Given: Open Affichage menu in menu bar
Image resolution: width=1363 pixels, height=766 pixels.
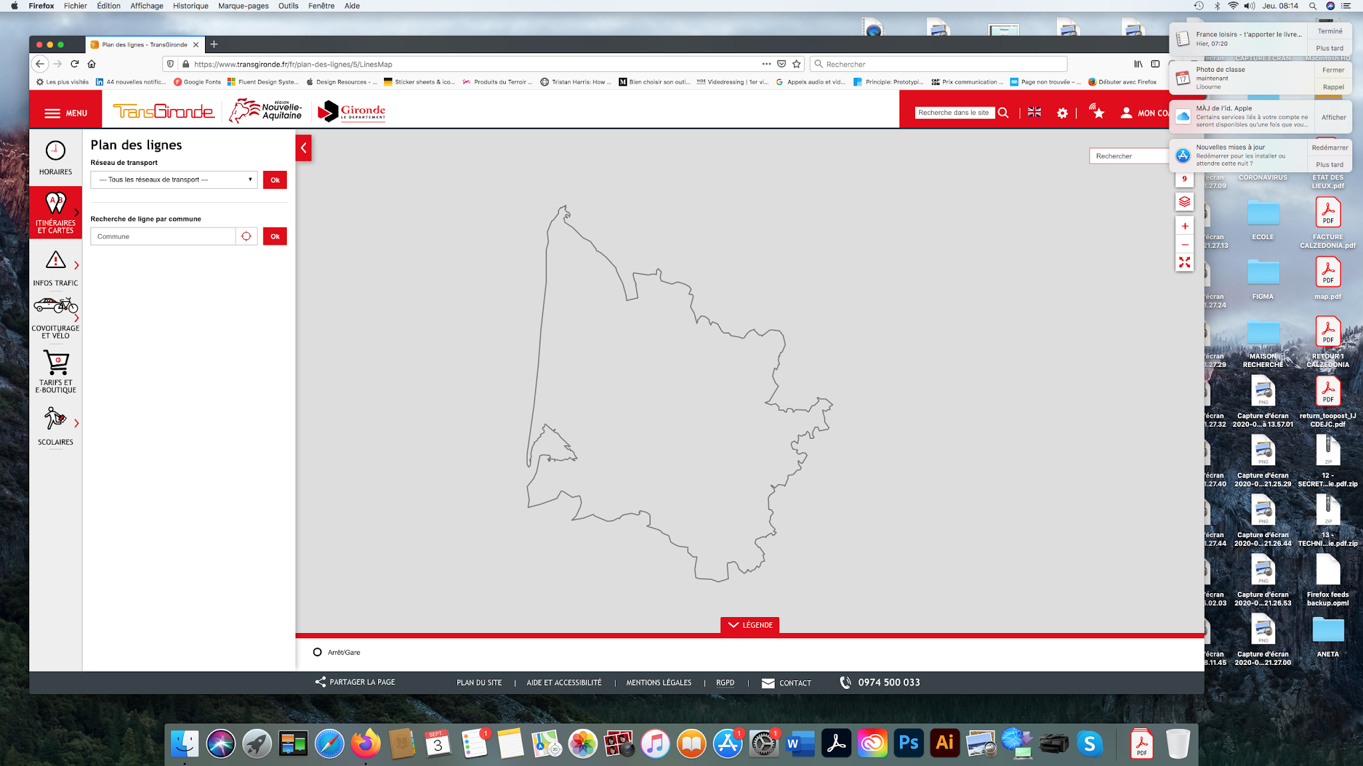Looking at the screenshot, I should [146, 6].
